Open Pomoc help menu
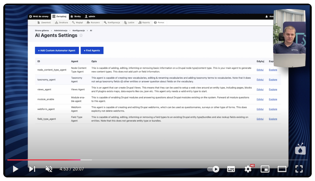 coord(159,23)
